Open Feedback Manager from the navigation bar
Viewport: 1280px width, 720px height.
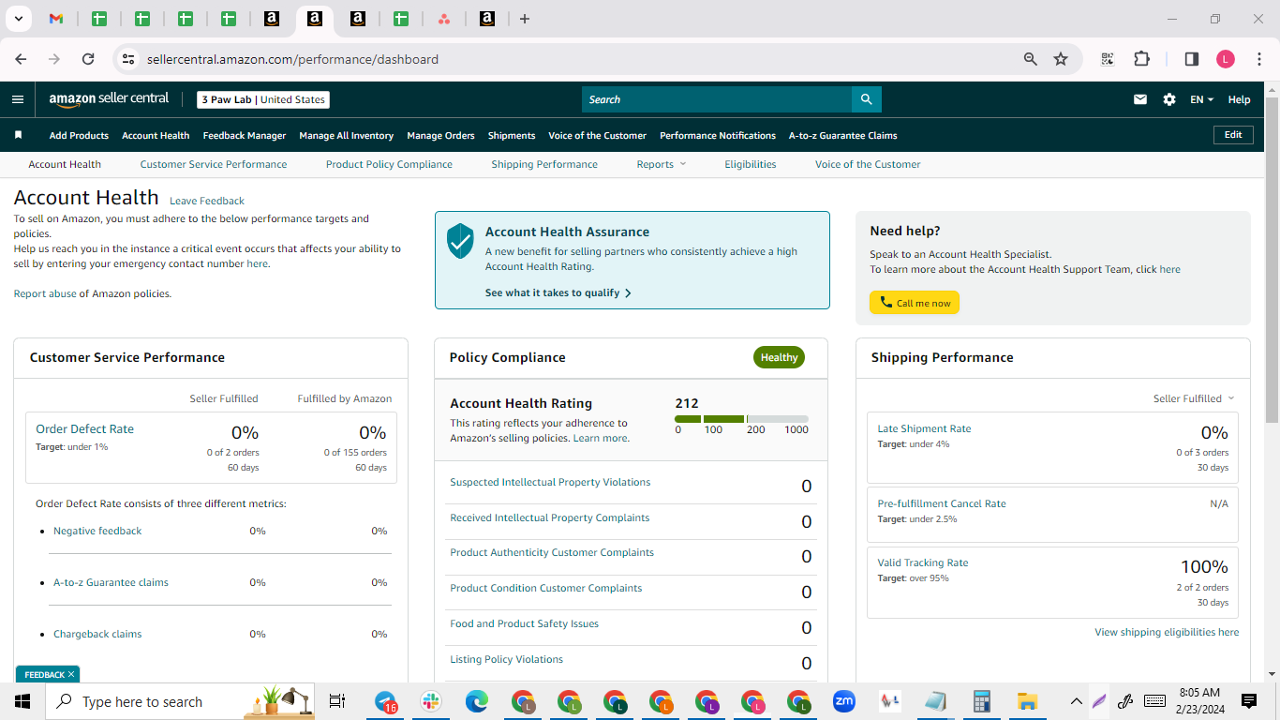pos(245,135)
